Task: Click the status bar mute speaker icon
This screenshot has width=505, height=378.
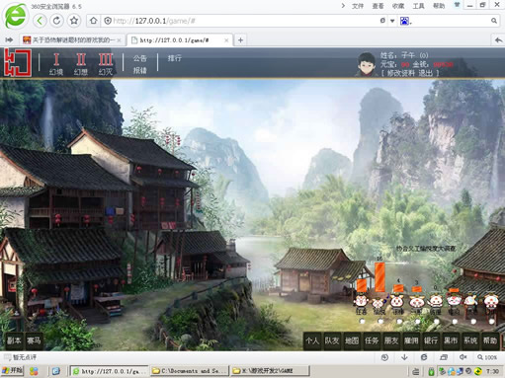Action: 463,357
